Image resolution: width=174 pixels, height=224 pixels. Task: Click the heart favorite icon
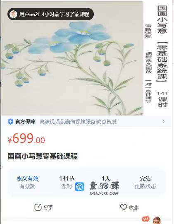tap(123, 207)
